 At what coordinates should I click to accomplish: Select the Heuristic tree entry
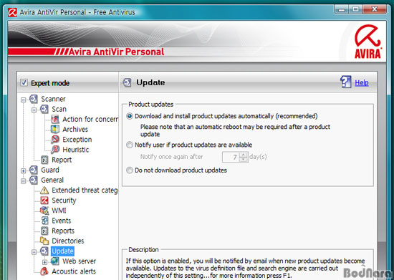pyautogui.click(x=76, y=150)
